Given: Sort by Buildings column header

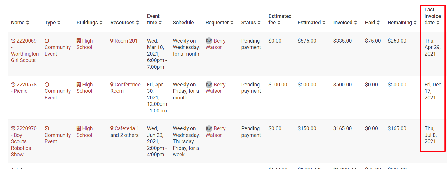Looking at the screenshot, I should click(101, 23).
